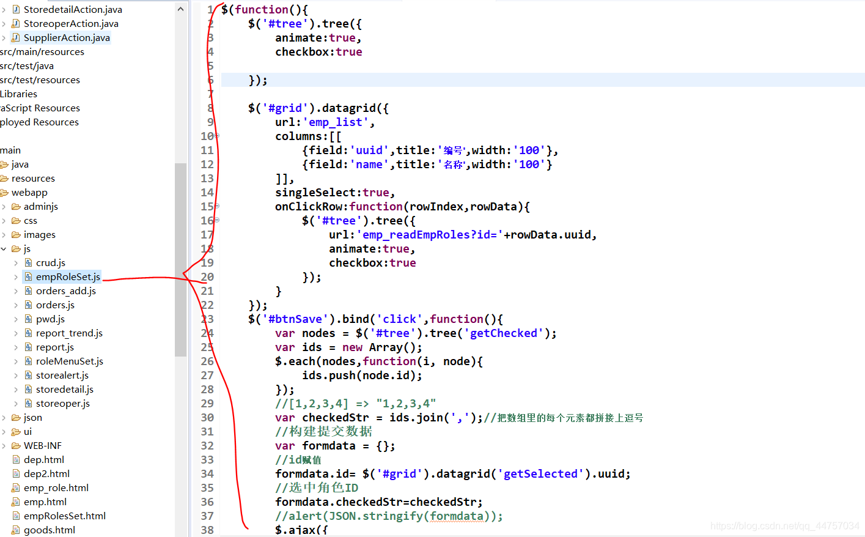Viewport: 865px width, 537px height.
Task: Select roleMenuSet.js in the tree
Action: pyautogui.click(x=70, y=361)
